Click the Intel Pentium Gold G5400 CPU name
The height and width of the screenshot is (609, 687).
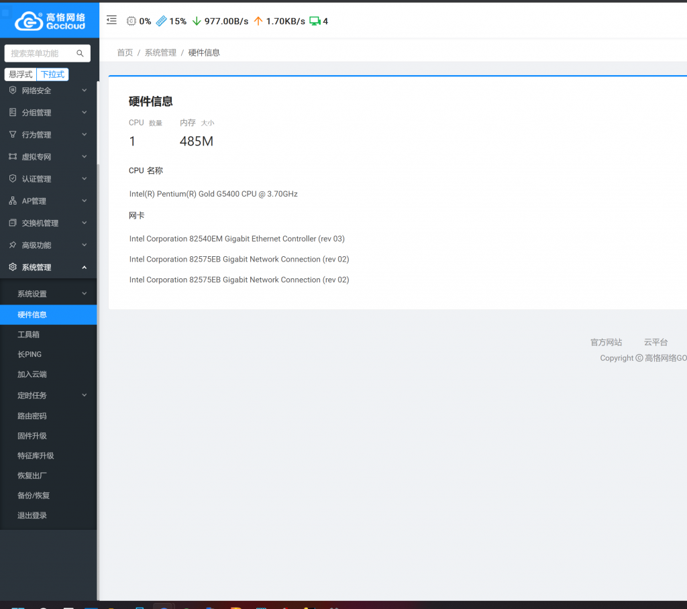[213, 194]
